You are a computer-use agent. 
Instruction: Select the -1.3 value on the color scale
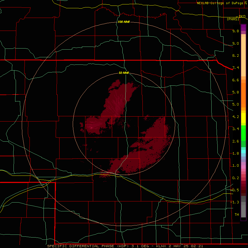[234, 202]
